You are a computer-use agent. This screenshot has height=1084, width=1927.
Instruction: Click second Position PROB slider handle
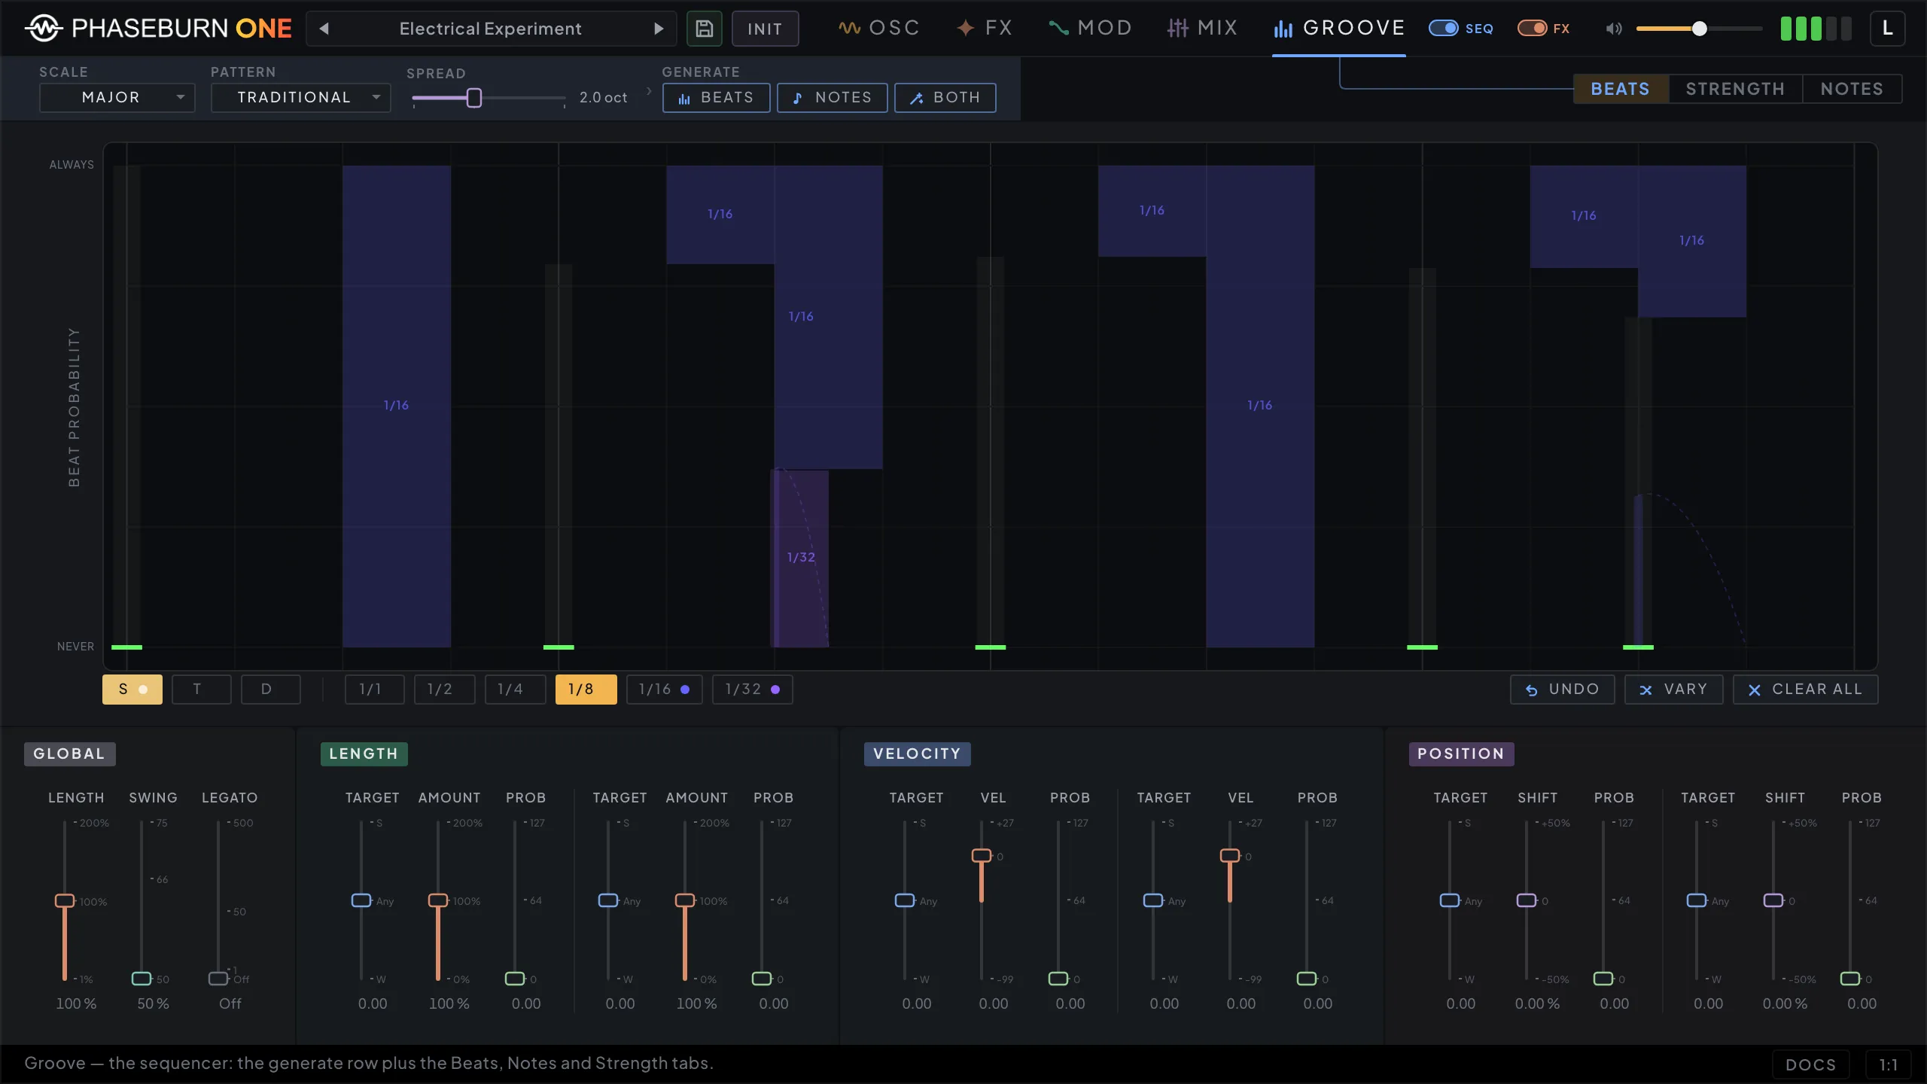coord(1850,979)
